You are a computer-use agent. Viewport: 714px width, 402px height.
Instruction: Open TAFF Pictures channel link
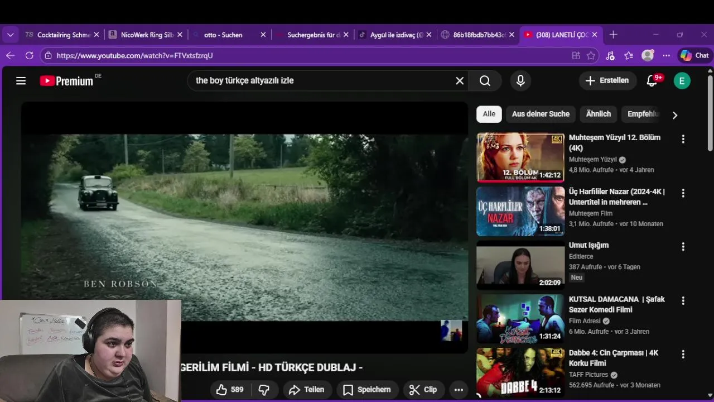pyautogui.click(x=588, y=375)
